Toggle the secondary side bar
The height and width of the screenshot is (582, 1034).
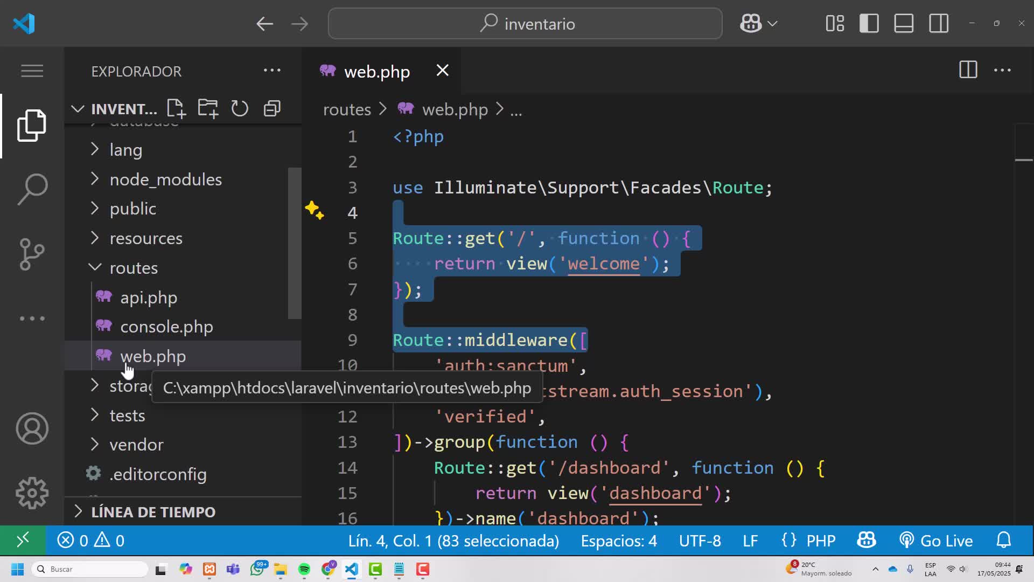(x=939, y=24)
